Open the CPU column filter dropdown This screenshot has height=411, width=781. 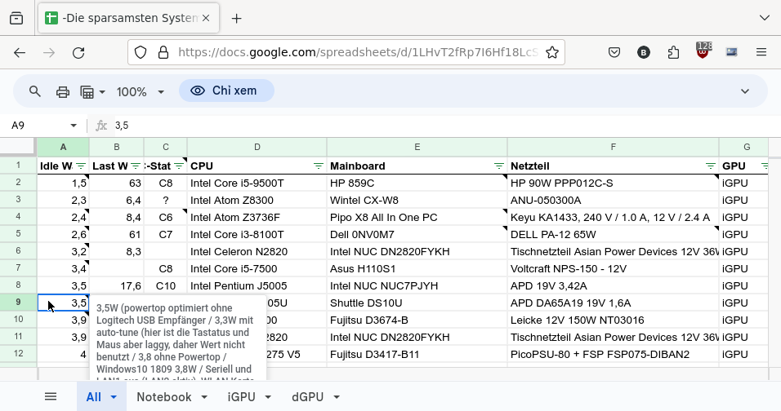(x=318, y=166)
